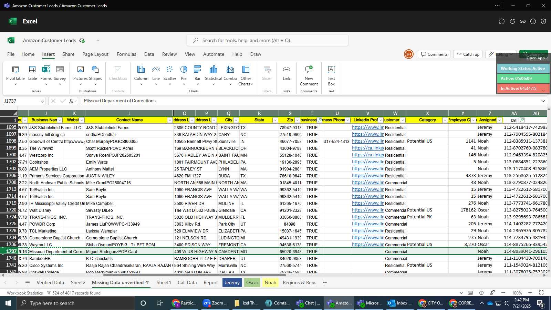Click the link icon in the title bar
This screenshot has width=551, height=310.
(523, 21)
